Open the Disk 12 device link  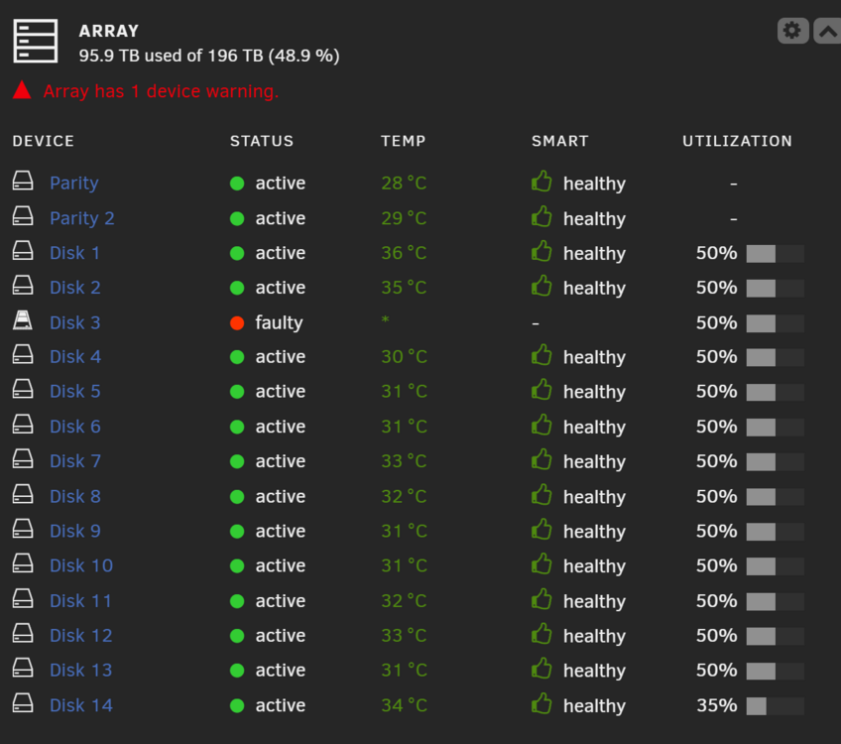click(x=81, y=635)
